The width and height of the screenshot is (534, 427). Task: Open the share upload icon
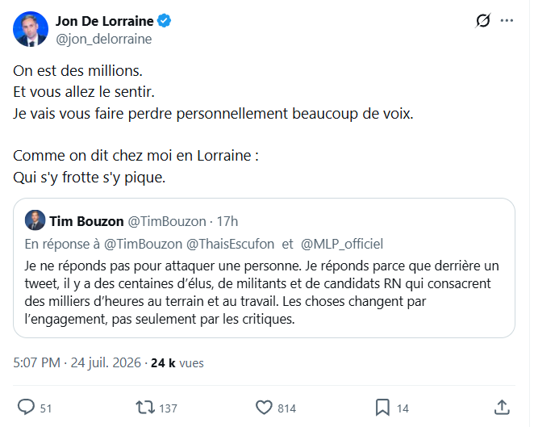tap(502, 408)
